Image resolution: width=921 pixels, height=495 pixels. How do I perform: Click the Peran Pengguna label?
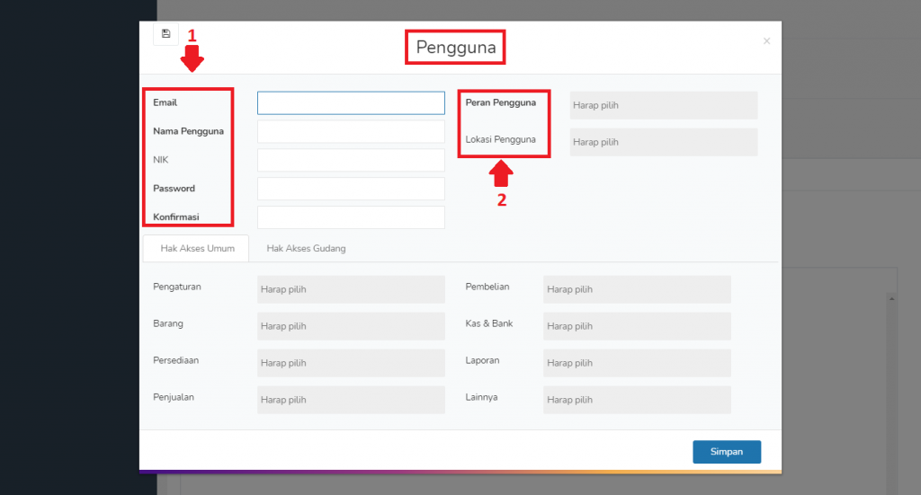click(500, 102)
